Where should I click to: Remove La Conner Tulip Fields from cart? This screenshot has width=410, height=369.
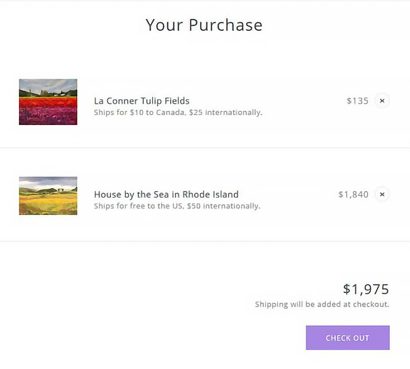[382, 100]
